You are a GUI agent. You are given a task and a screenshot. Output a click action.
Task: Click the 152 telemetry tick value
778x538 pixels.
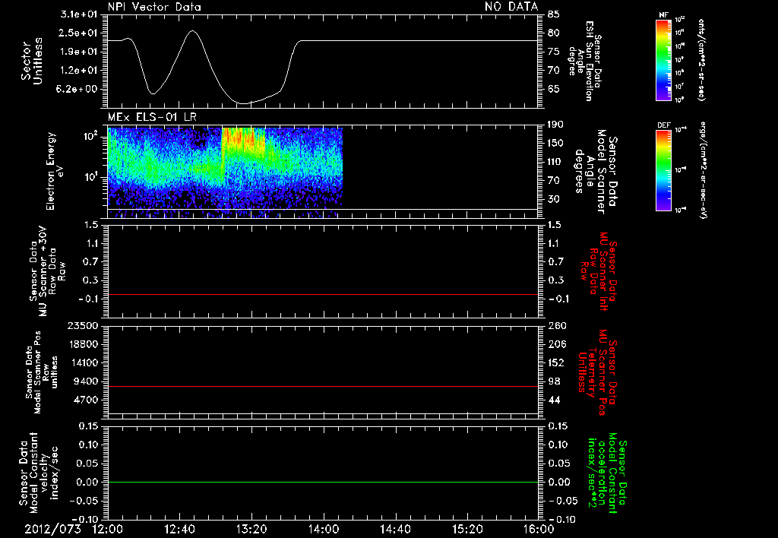point(555,362)
